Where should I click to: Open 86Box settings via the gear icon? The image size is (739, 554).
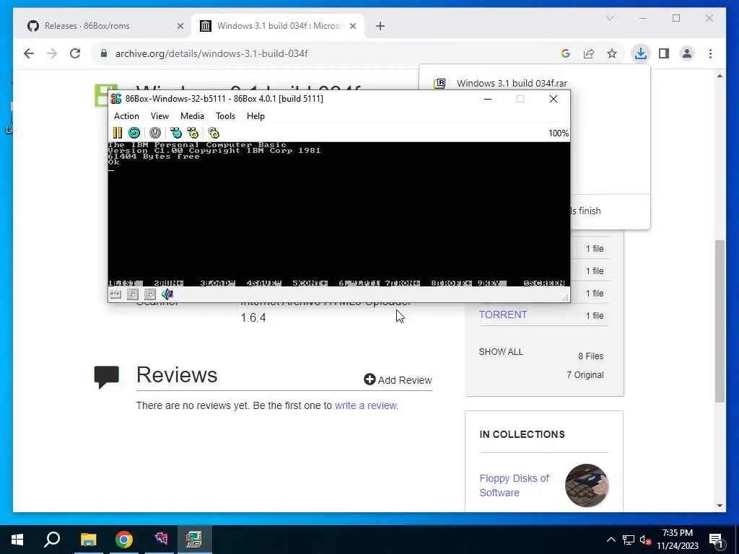(x=214, y=133)
